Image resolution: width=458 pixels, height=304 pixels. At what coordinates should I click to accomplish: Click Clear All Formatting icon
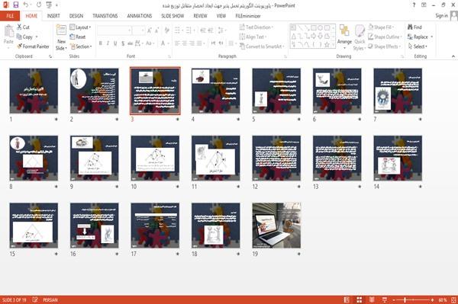(166, 30)
